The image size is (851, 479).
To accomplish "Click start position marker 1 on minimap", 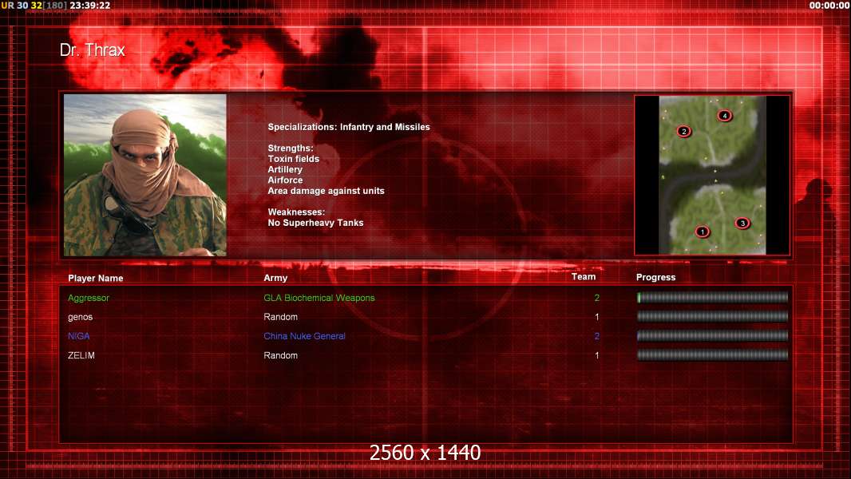I will (x=702, y=232).
